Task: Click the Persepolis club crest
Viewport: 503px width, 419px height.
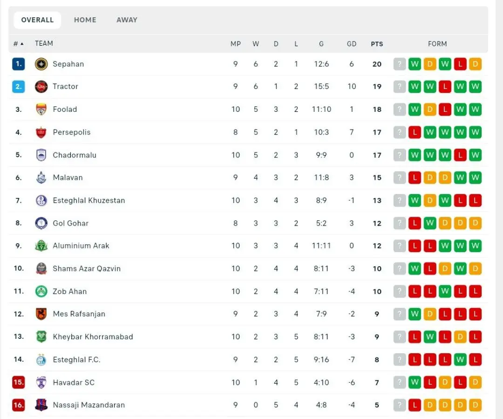Action: pyautogui.click(x=41, y=132)
